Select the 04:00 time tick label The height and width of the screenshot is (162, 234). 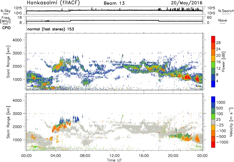(x=56, y=156)
